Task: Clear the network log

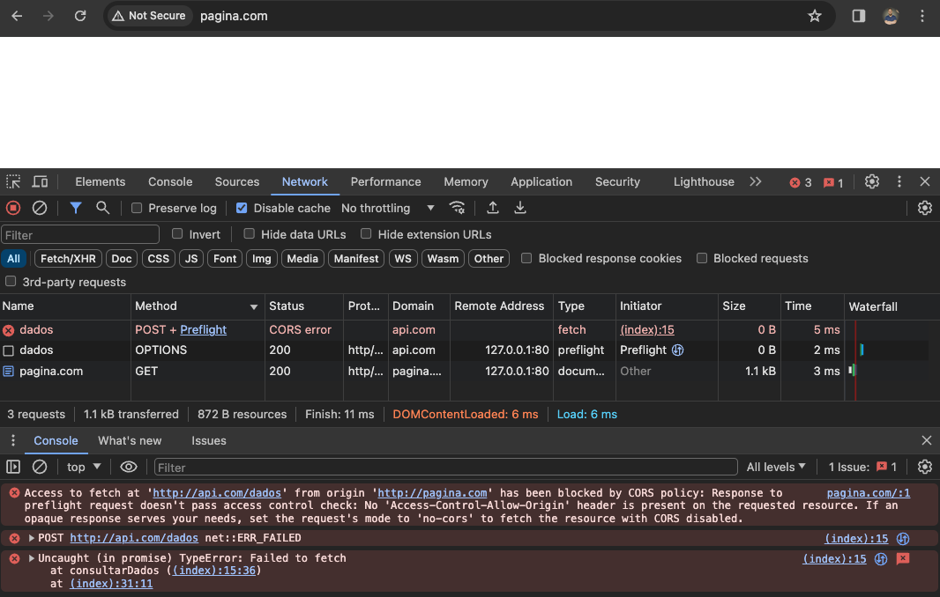Action: tap(40, 208)
